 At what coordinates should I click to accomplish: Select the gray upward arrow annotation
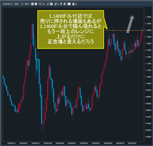(130, 24)
